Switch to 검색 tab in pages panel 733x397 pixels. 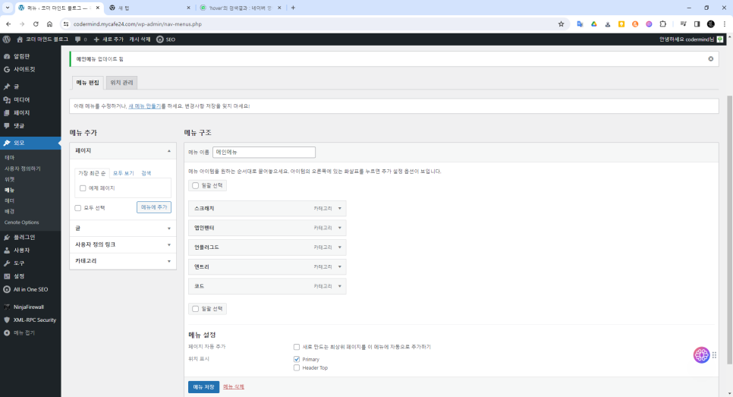click(x=146, y=174)
